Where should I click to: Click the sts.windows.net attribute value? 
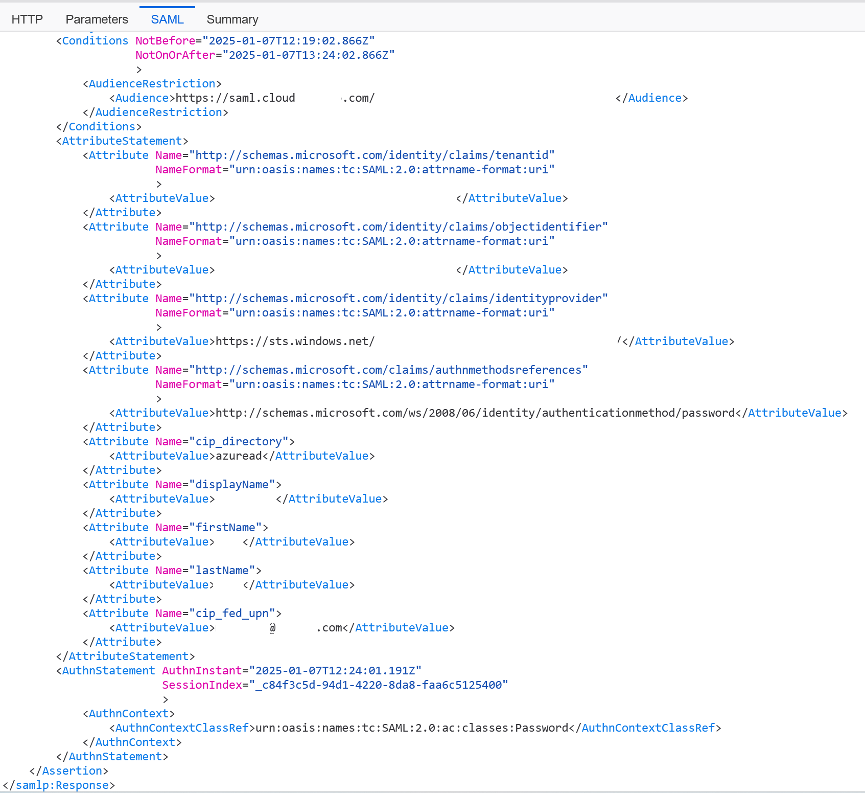click(x=295, y=342)
